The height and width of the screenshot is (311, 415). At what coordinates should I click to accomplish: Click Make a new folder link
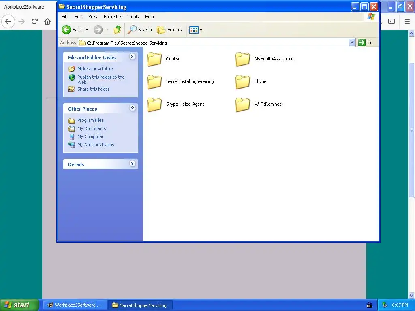[x=95, y=69]
